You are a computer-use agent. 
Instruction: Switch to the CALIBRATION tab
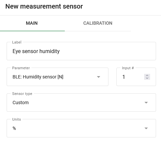[x=98, y=23]
